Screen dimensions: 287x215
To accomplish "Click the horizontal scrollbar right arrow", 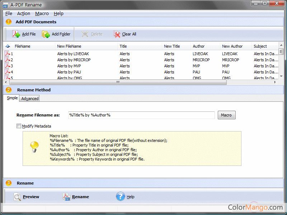I will (x=275, y=82).
